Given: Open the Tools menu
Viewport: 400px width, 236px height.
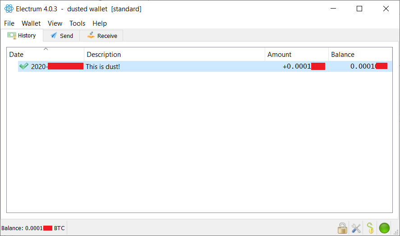Looking at the screenshot, I should [77, 23].
